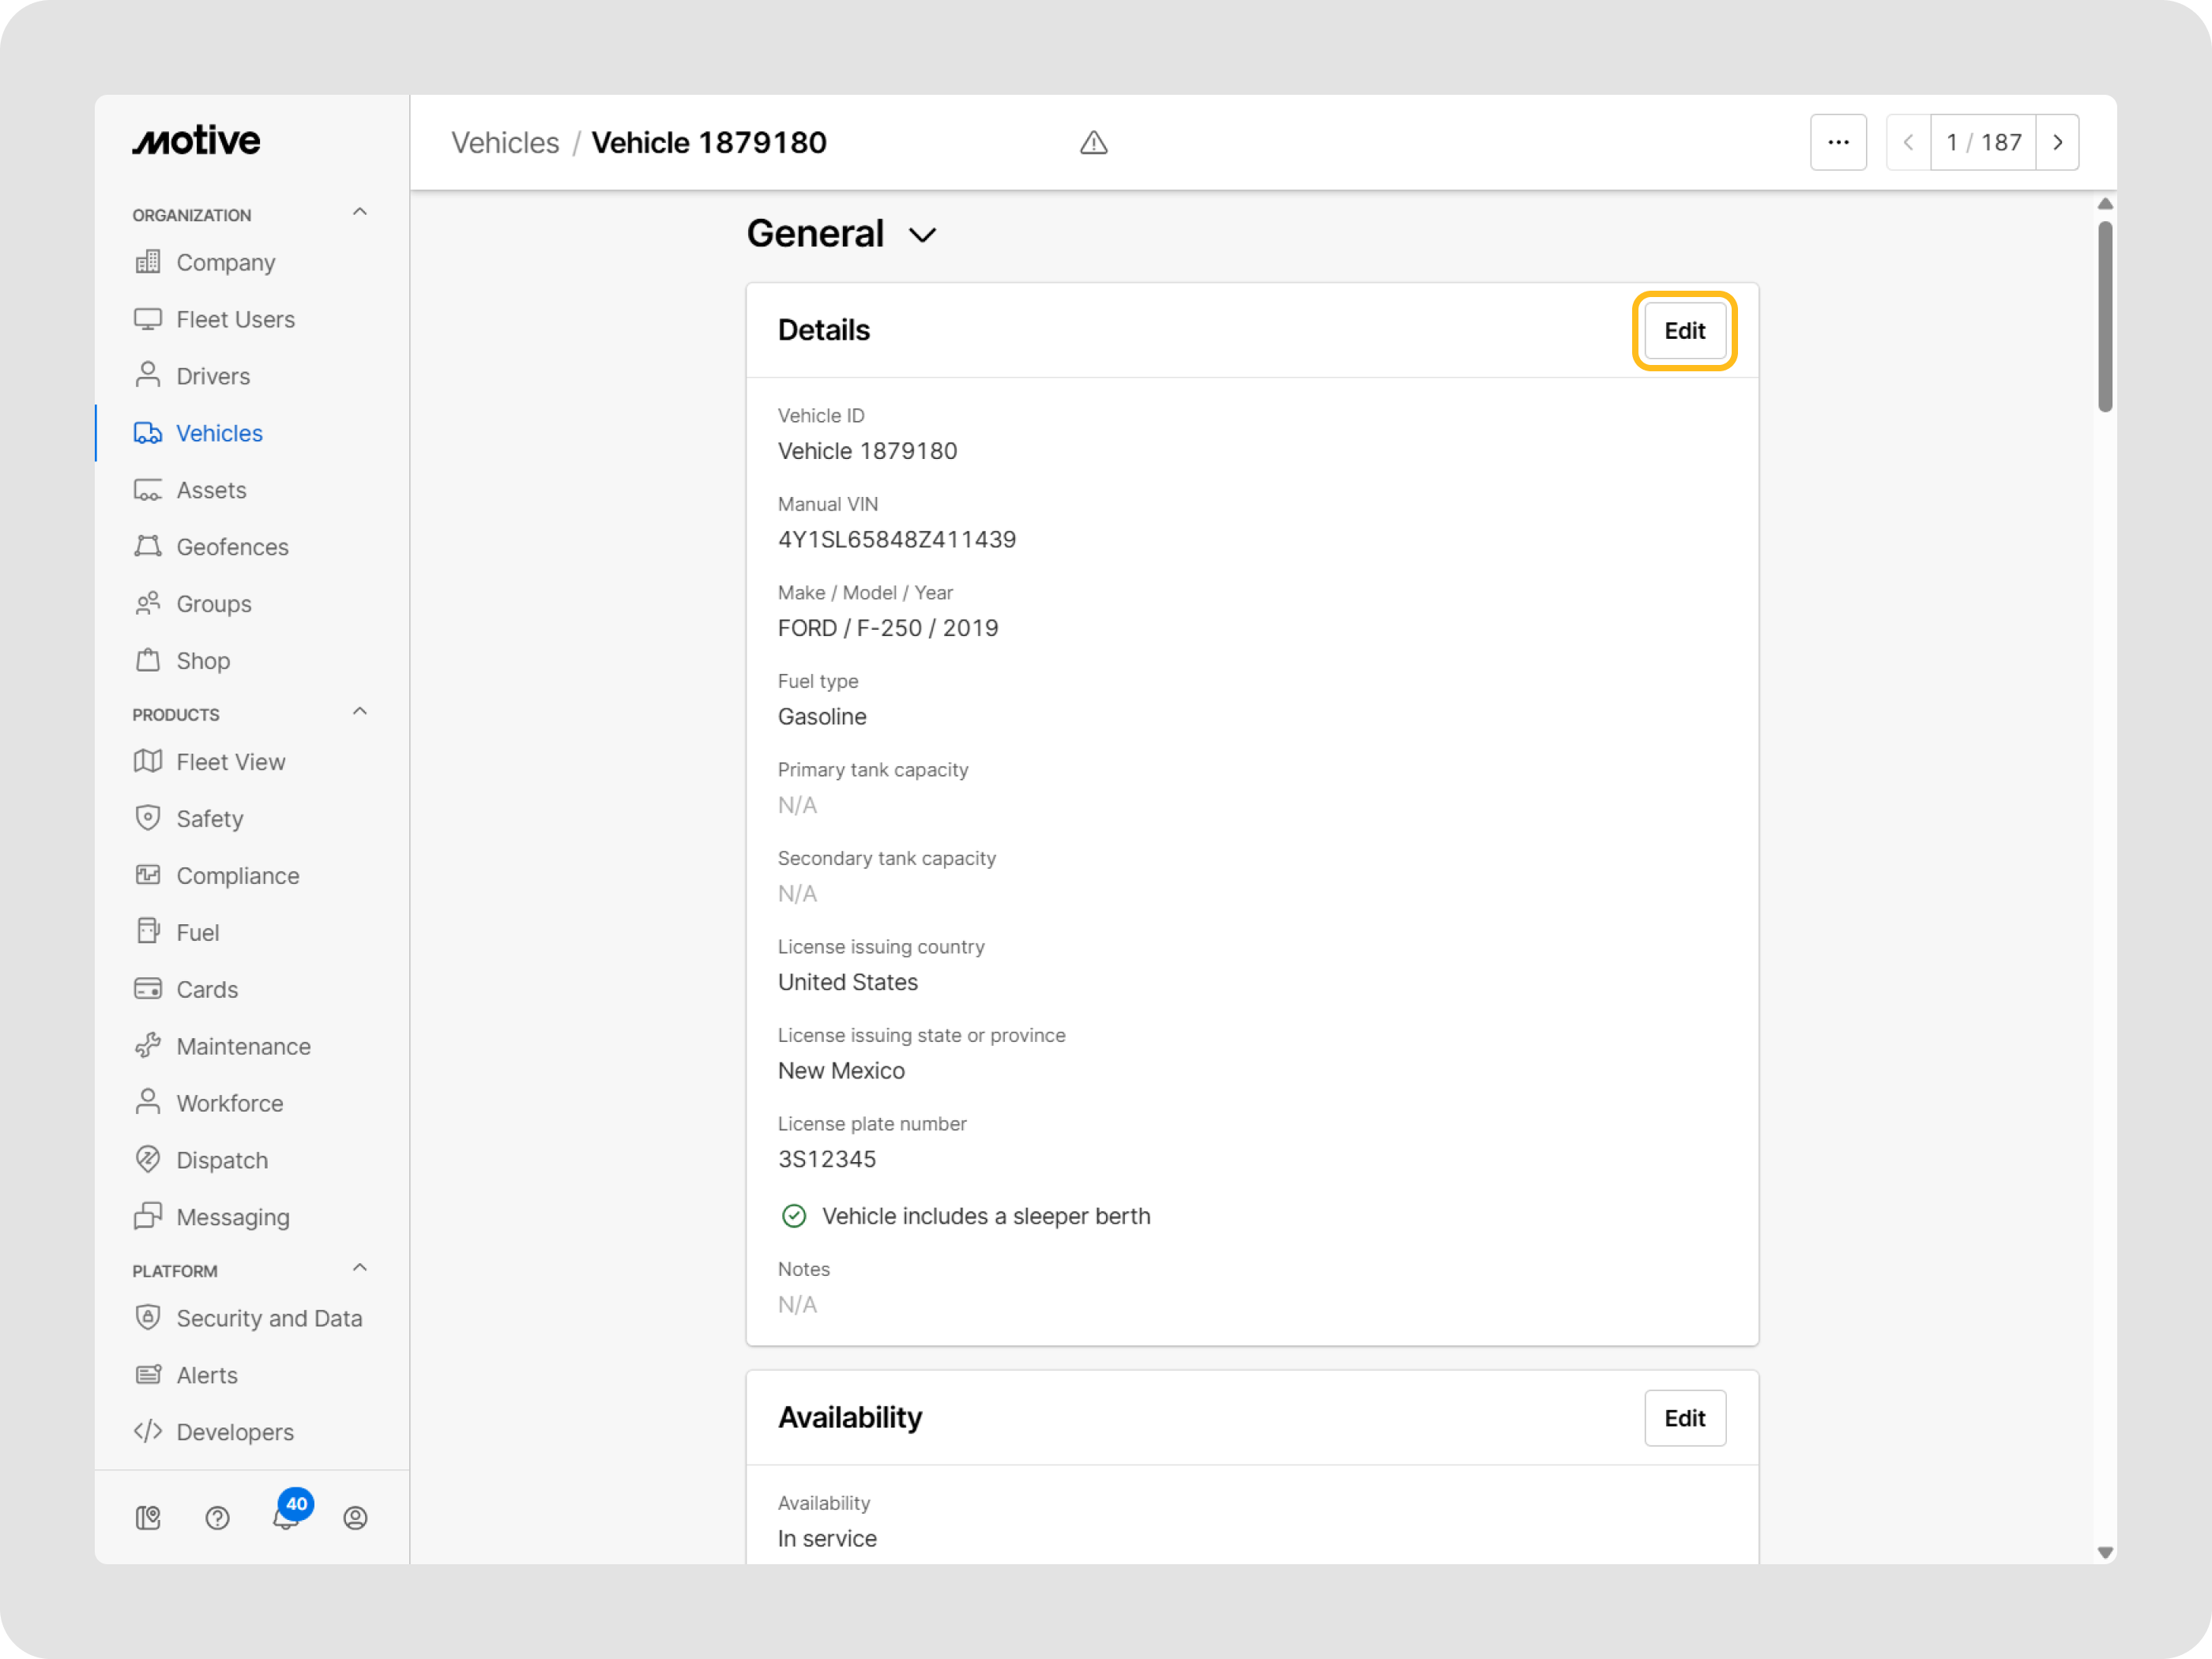This screenshot has height=1659, width=2212.
Task: Collapse the Products sidebar section
Action: tap(360, 712)
